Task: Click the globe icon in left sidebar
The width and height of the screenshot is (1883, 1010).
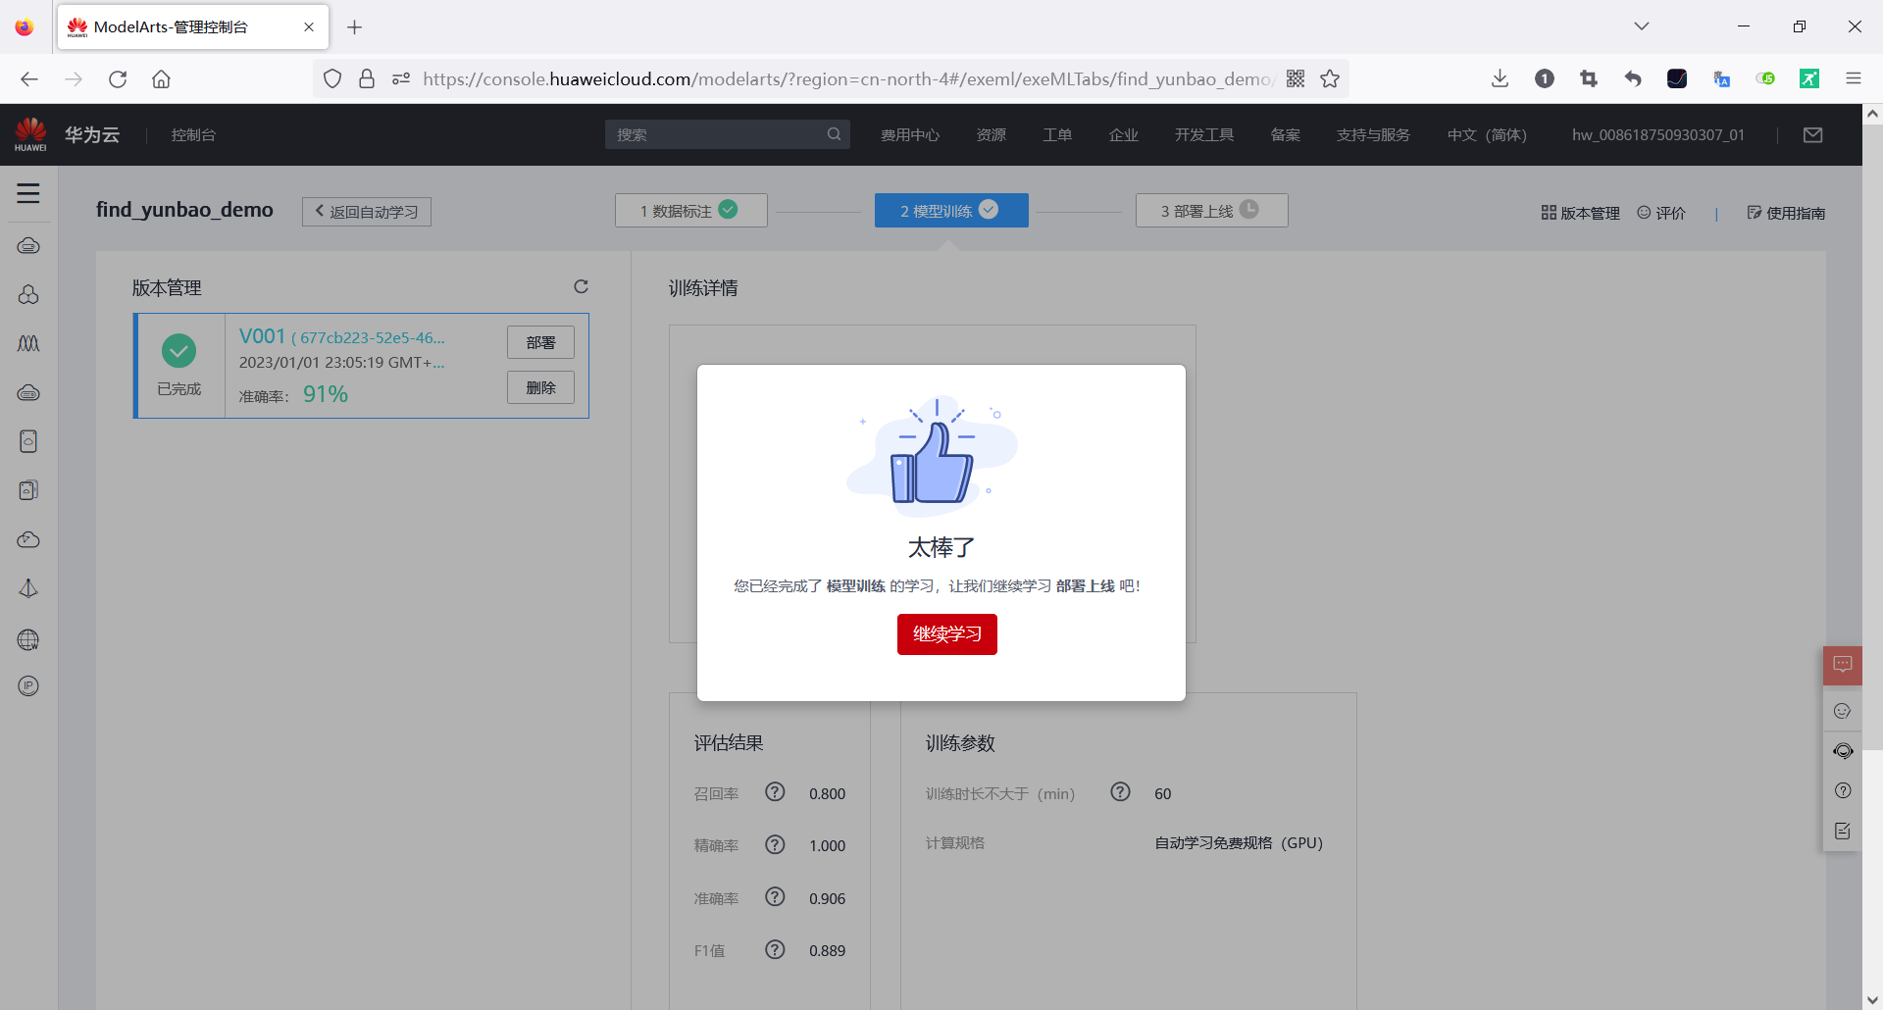Action: (x=28, y=639)
